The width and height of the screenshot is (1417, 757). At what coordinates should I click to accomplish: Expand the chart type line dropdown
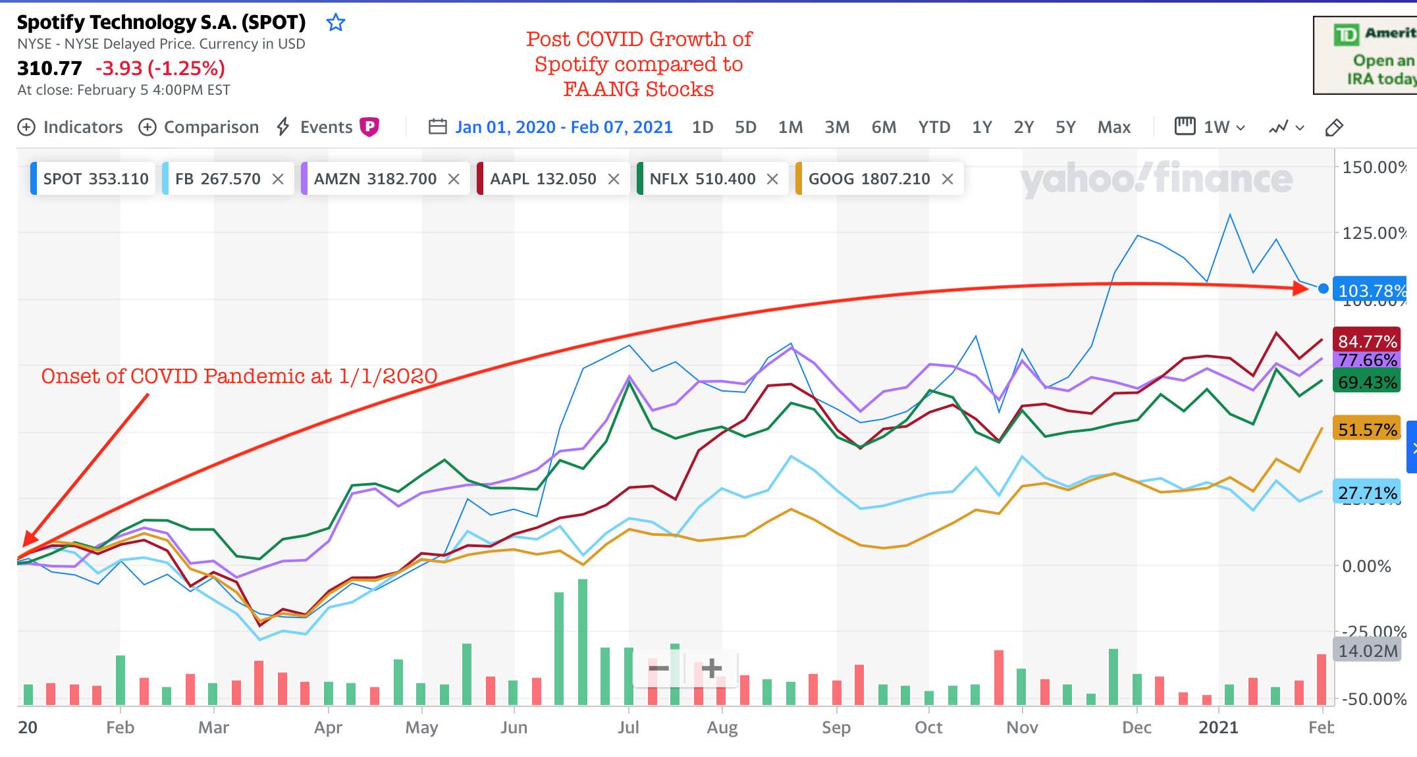[x=1287, y=127]
